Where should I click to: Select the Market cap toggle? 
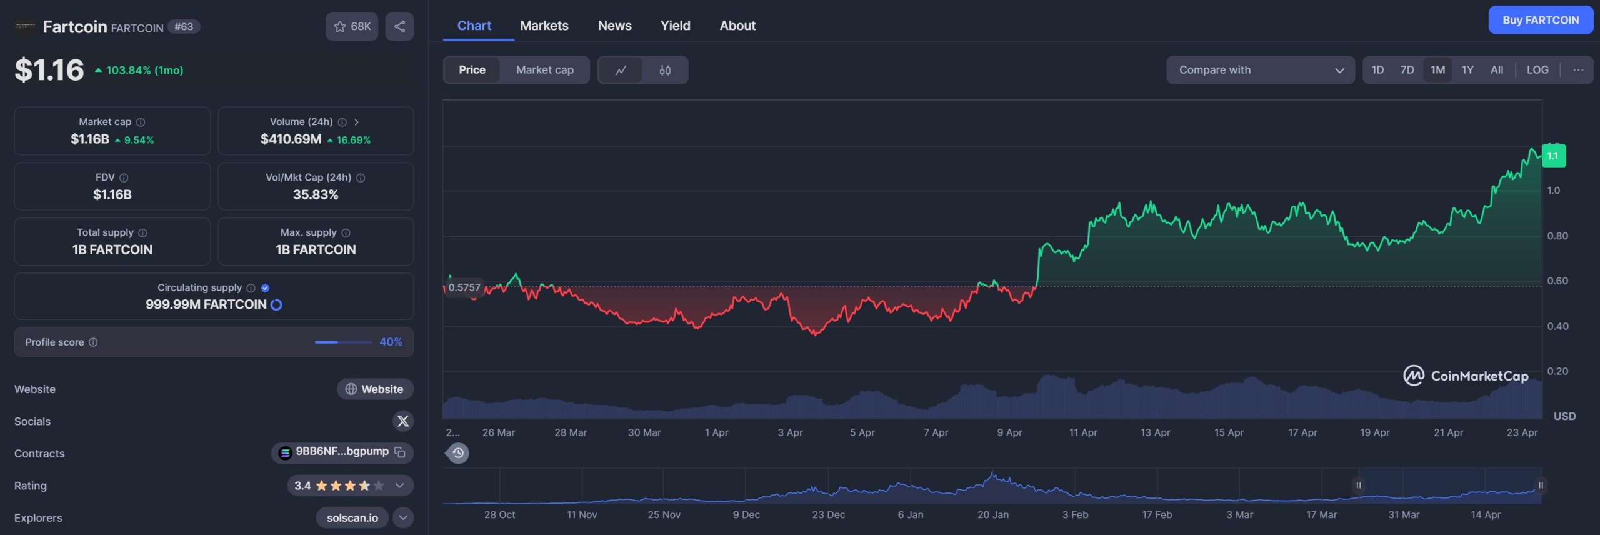(x=545, y=70)
